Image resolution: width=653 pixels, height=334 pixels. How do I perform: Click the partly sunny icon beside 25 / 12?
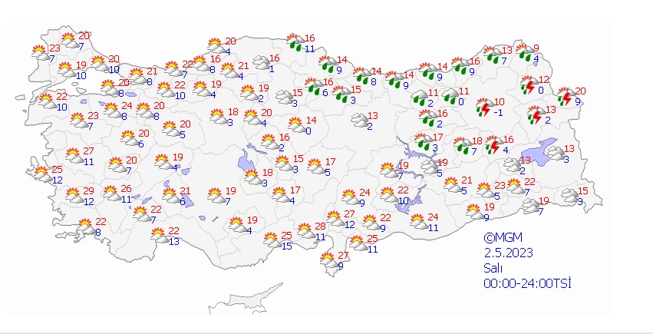(x=43, y=174)
